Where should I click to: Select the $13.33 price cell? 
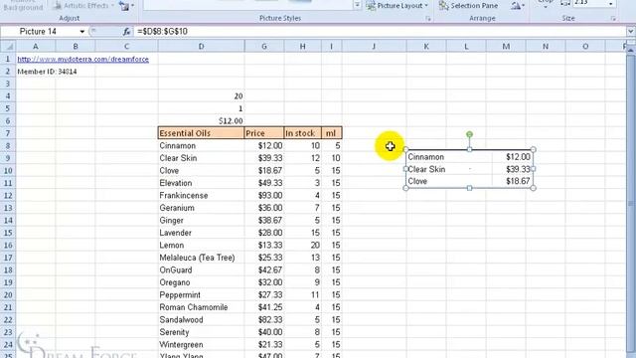point(264,246)
